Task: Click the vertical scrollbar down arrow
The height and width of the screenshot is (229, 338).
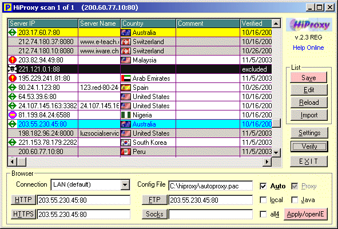Action: (276, 153)
